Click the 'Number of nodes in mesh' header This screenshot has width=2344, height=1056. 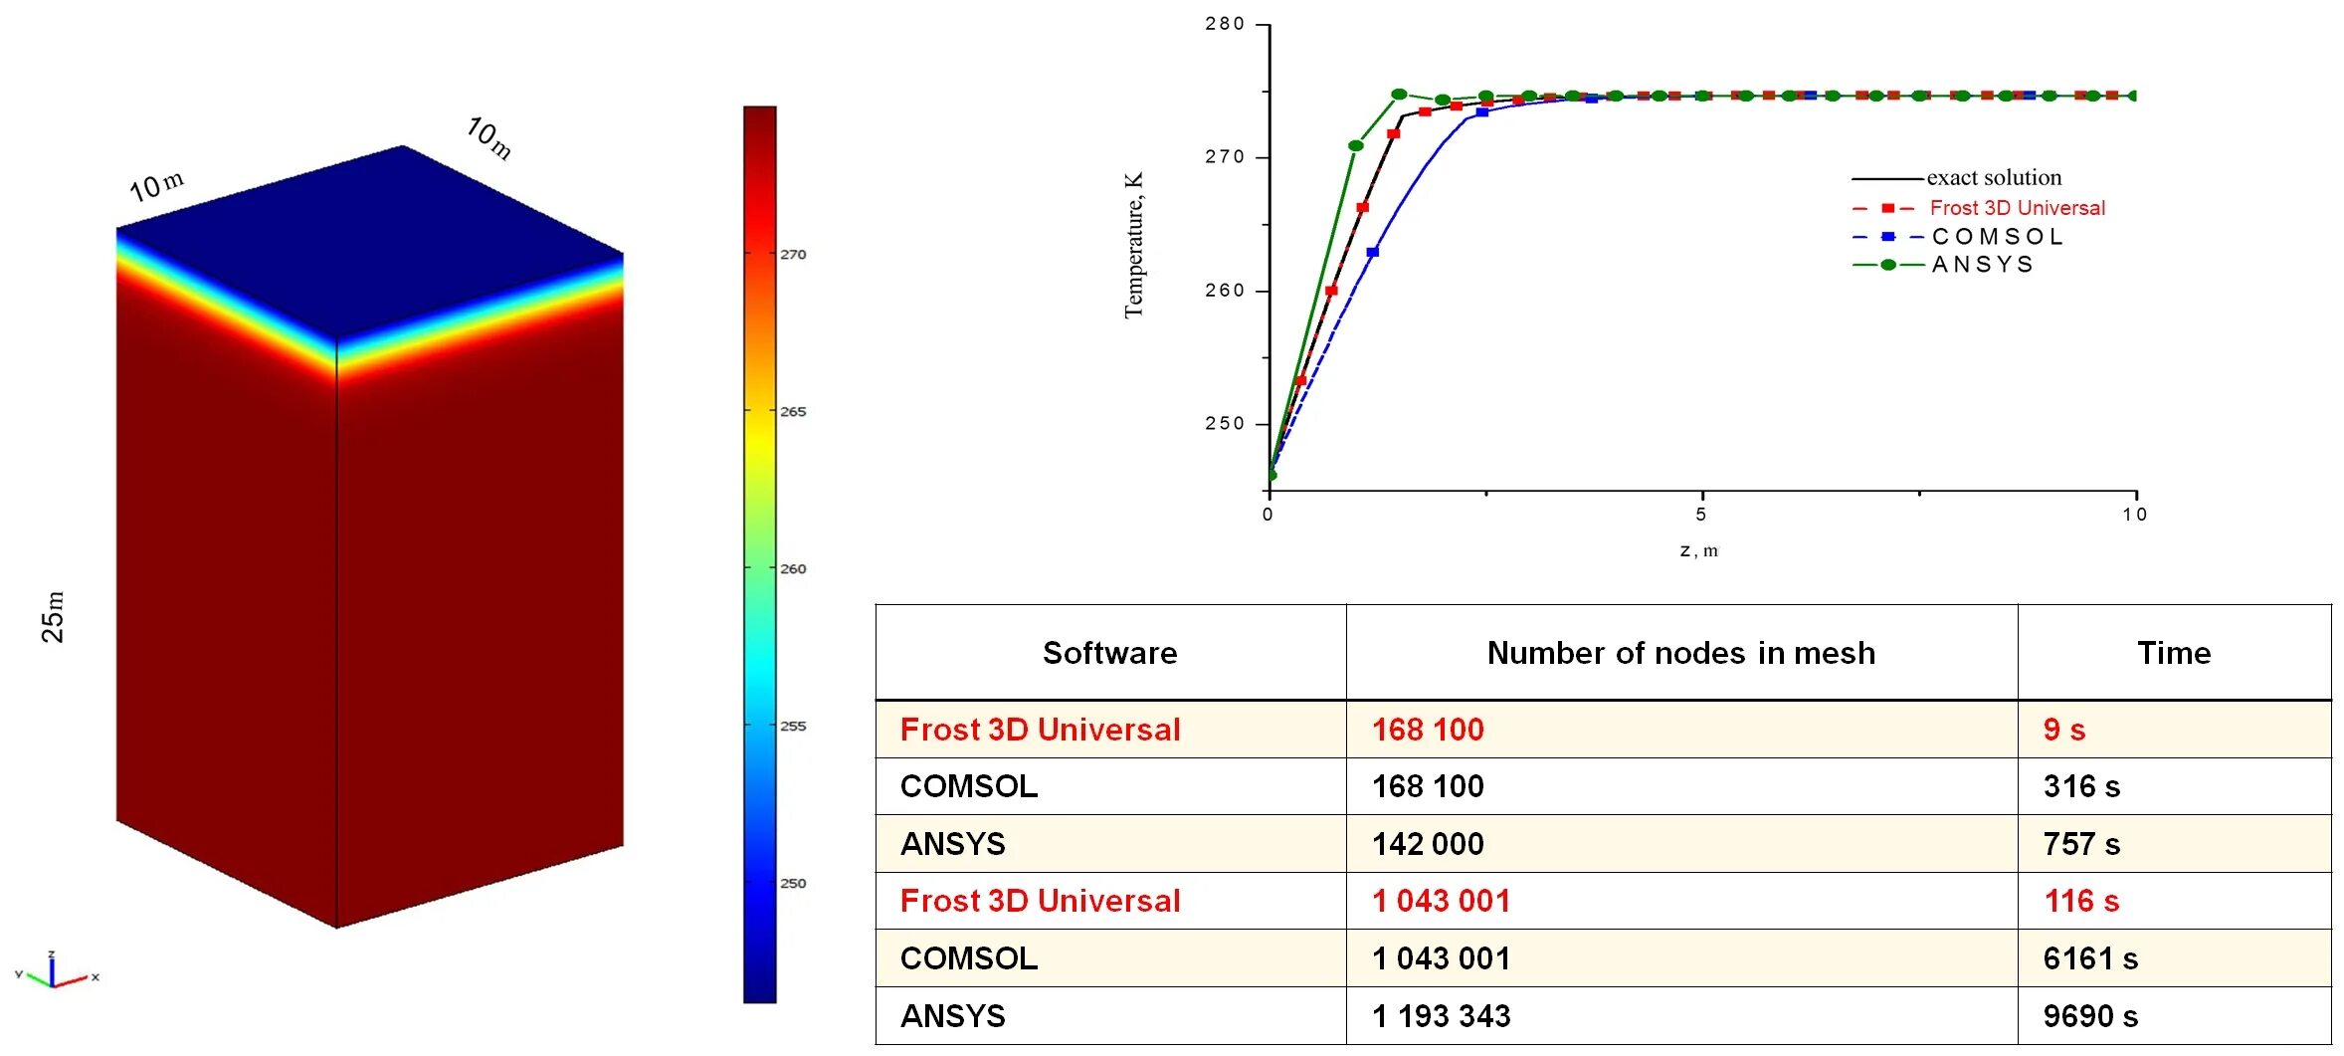[x=1681, y=653]
